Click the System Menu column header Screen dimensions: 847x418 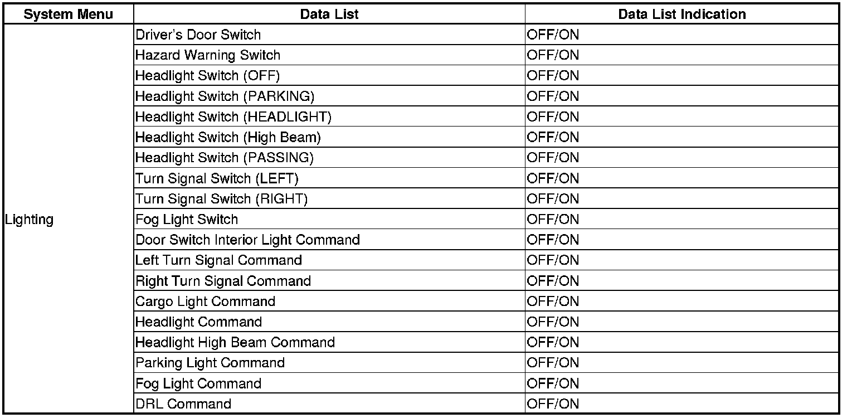[69, 14]
